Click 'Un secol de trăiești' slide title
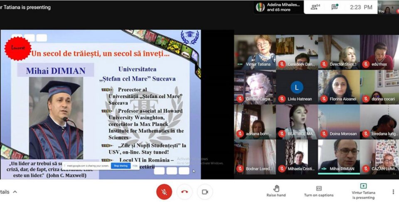The image size is (399, 202). 100,54
